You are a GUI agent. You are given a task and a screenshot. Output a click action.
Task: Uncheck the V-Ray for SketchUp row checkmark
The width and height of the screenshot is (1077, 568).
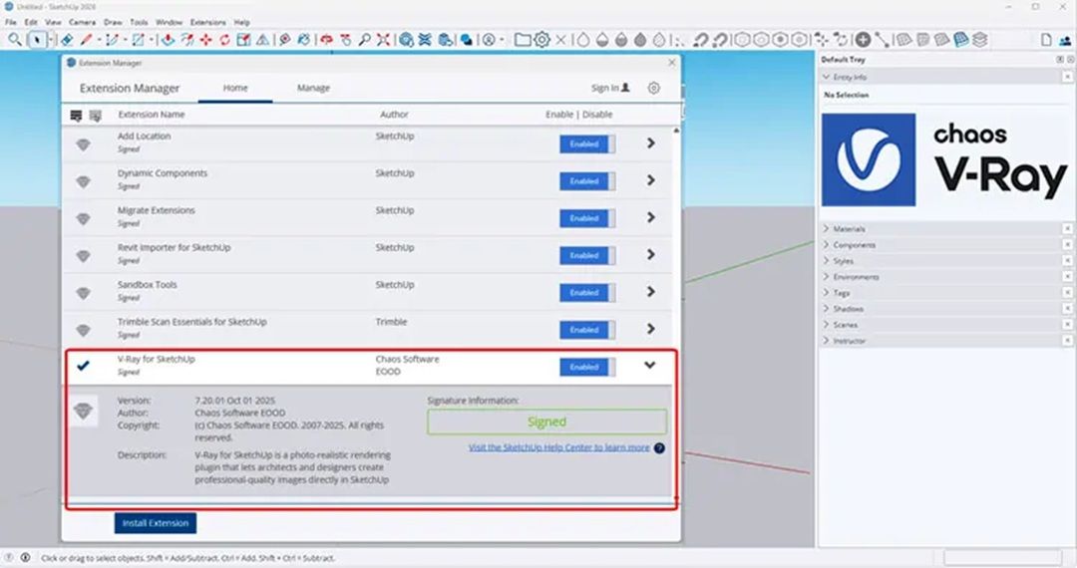83,366
